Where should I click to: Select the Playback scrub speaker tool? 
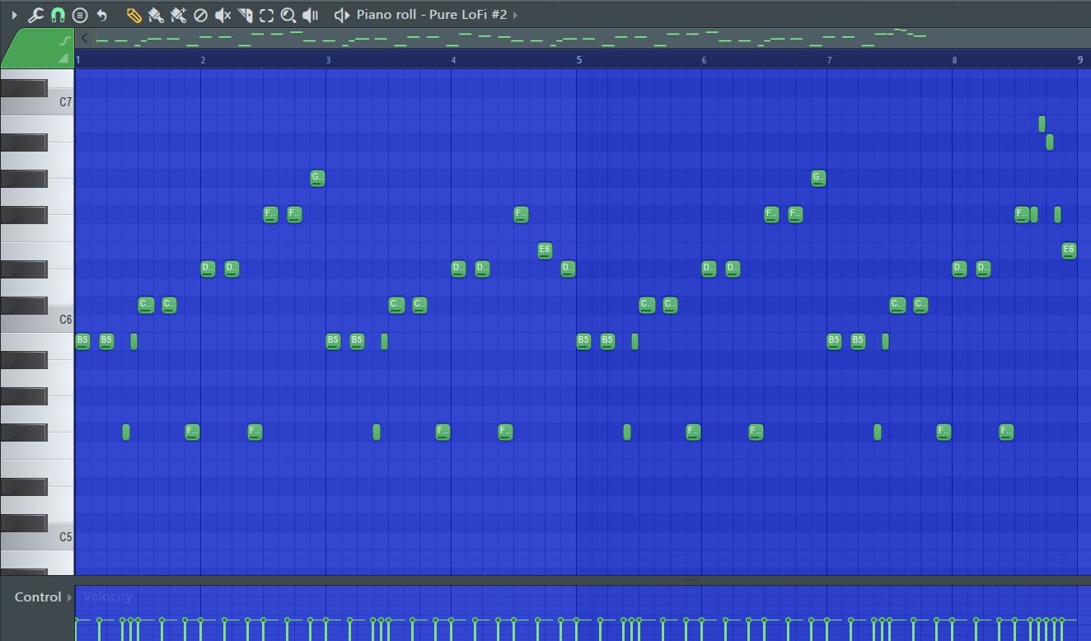(x=311, y=15)
